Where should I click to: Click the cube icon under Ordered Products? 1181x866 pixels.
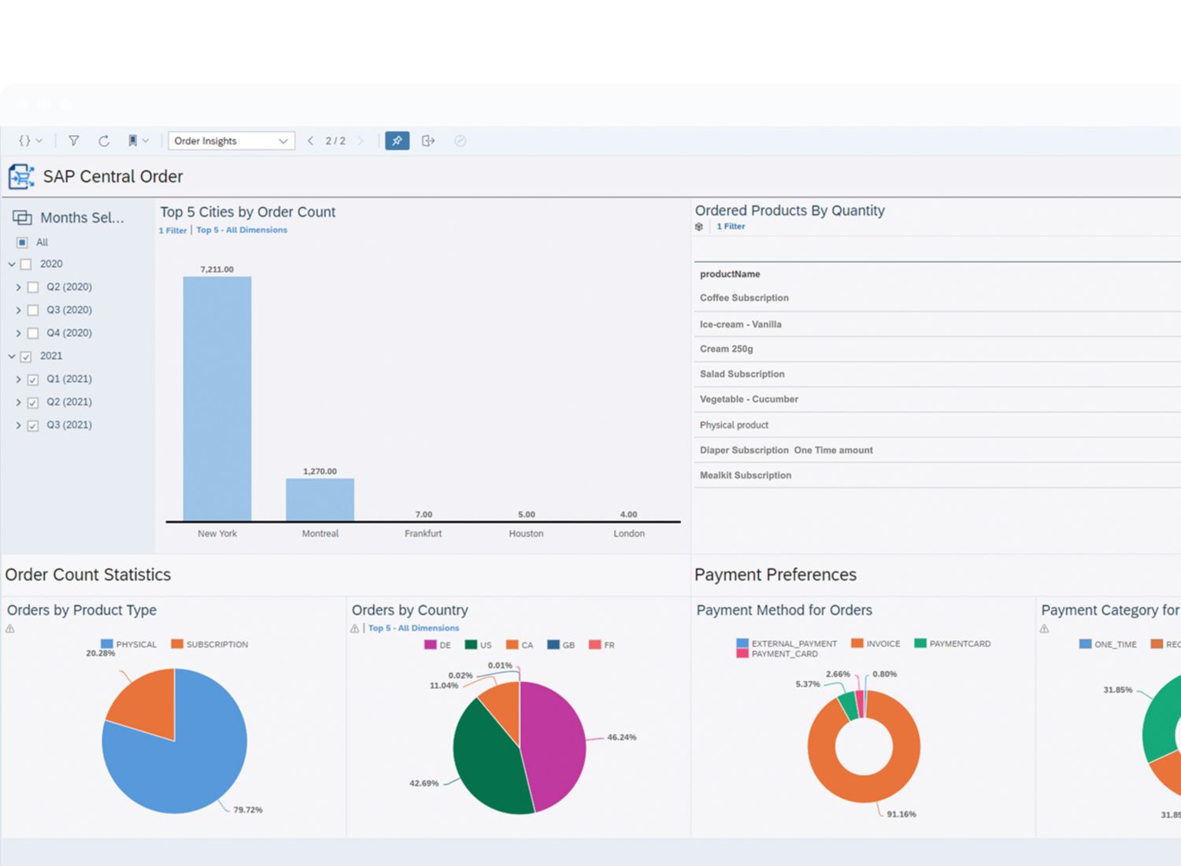pyautogui.click(x=699, y=227)
